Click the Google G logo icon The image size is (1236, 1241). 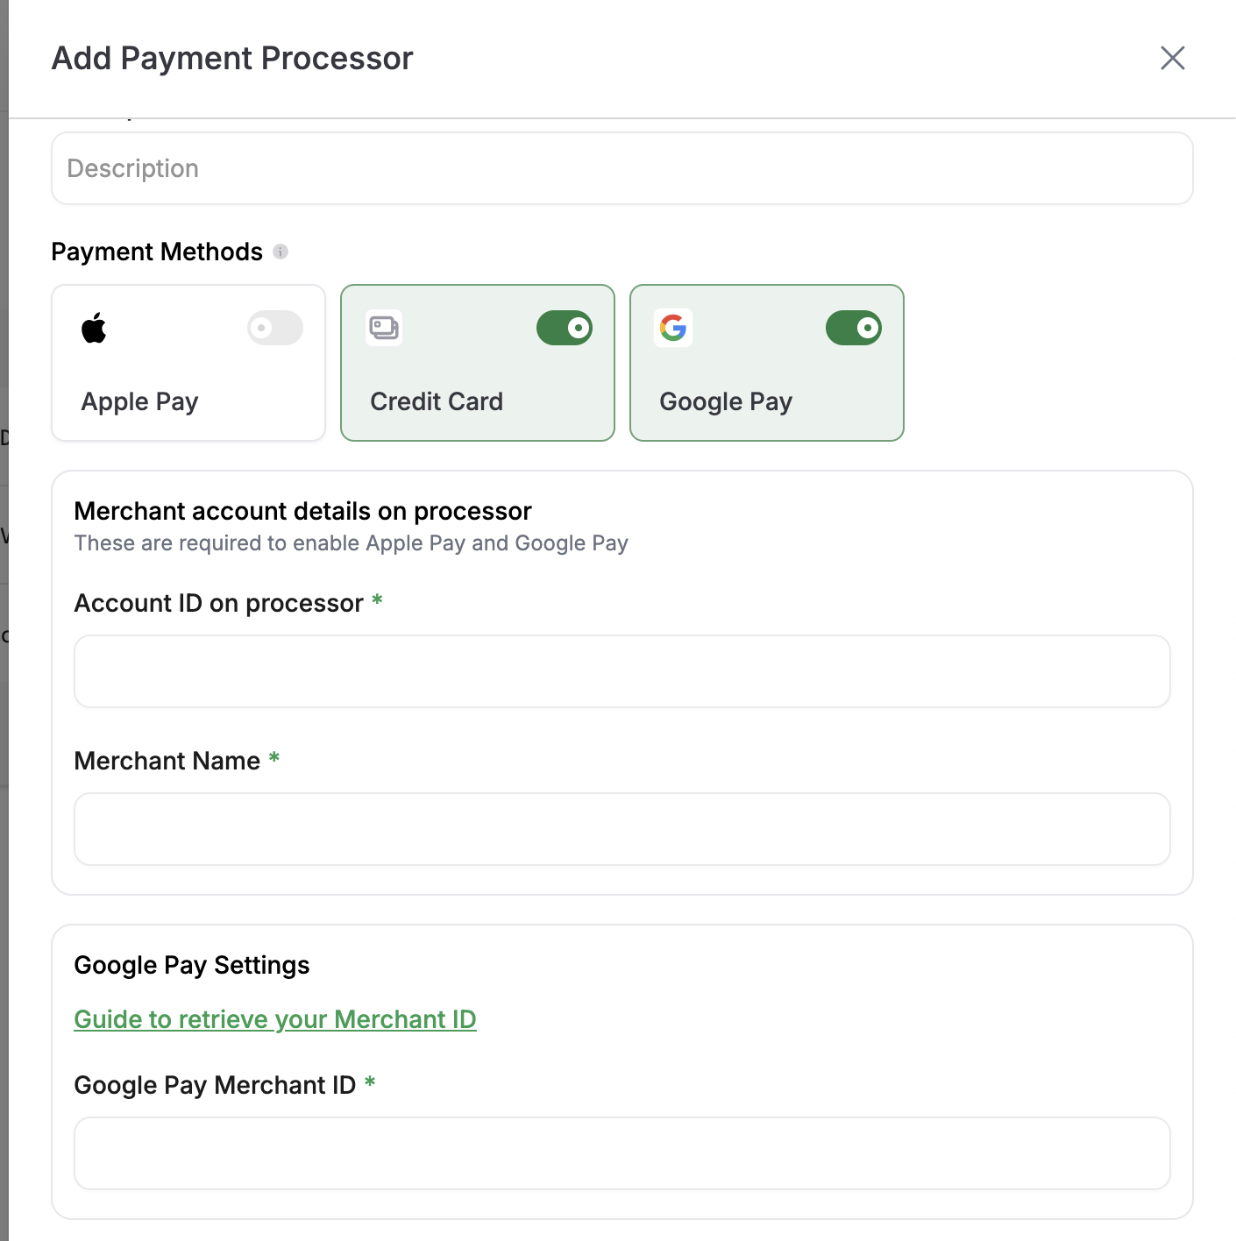tap(673, 328)
